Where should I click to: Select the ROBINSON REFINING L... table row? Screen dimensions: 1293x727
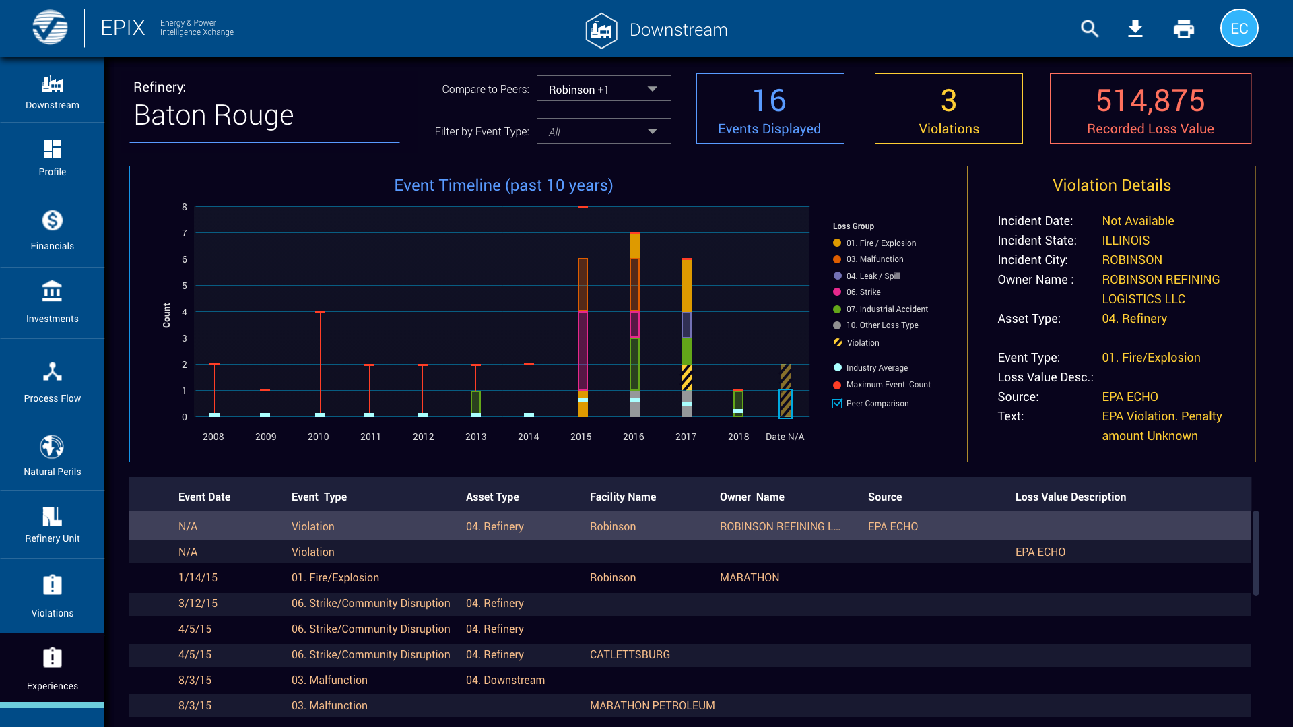690,526
